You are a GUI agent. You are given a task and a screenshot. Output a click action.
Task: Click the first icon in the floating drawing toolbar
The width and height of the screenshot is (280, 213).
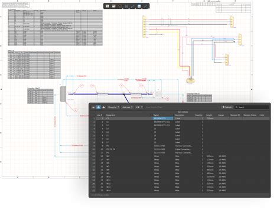pyautogui.click(x=108, y=6)
